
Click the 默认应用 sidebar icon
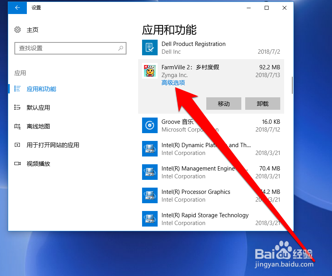[18, 107]
